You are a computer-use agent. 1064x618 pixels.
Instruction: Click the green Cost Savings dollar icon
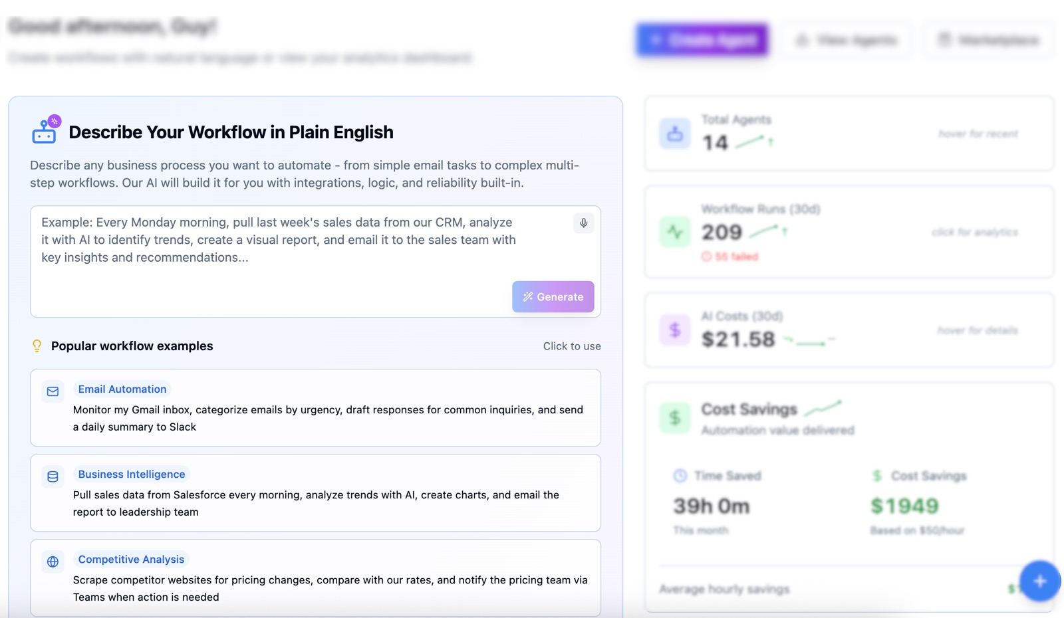675,417
